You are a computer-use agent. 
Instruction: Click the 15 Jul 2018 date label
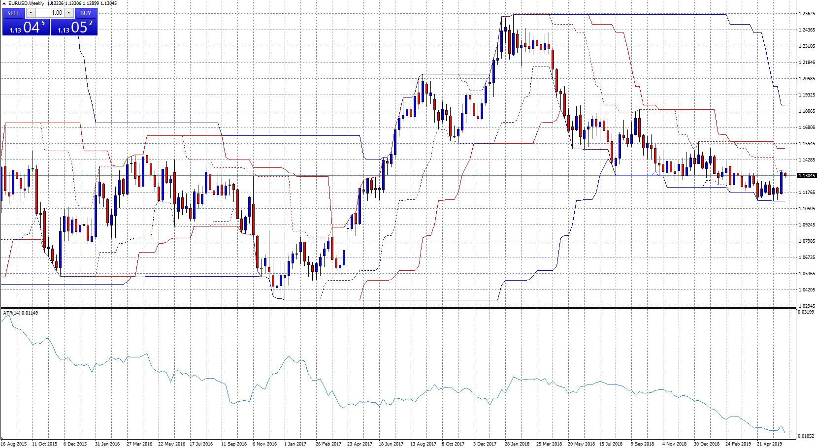click(611, 444)
